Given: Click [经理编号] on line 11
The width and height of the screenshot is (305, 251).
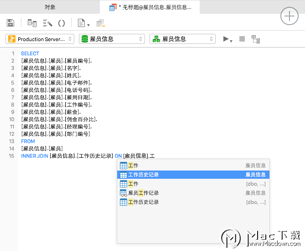Looking at the screenshot, I should pyautogui.click(x=78, y=127).
